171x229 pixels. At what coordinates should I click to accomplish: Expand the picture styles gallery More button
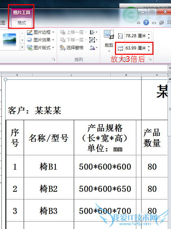[x=22, y=47]
